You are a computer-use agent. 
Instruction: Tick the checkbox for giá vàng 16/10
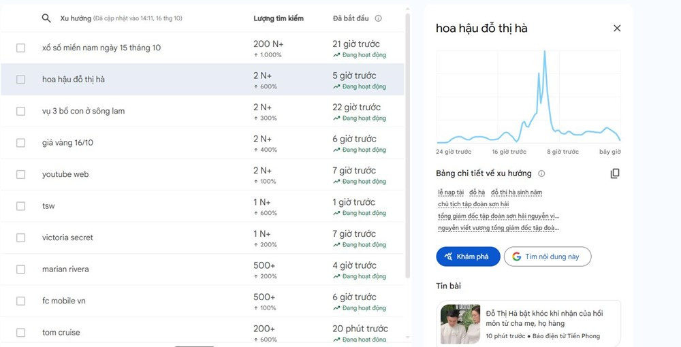pos(21,143)
